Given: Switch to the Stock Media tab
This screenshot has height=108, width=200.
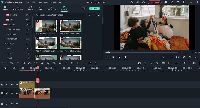Looking at the screenshot, I should point(18,8).
